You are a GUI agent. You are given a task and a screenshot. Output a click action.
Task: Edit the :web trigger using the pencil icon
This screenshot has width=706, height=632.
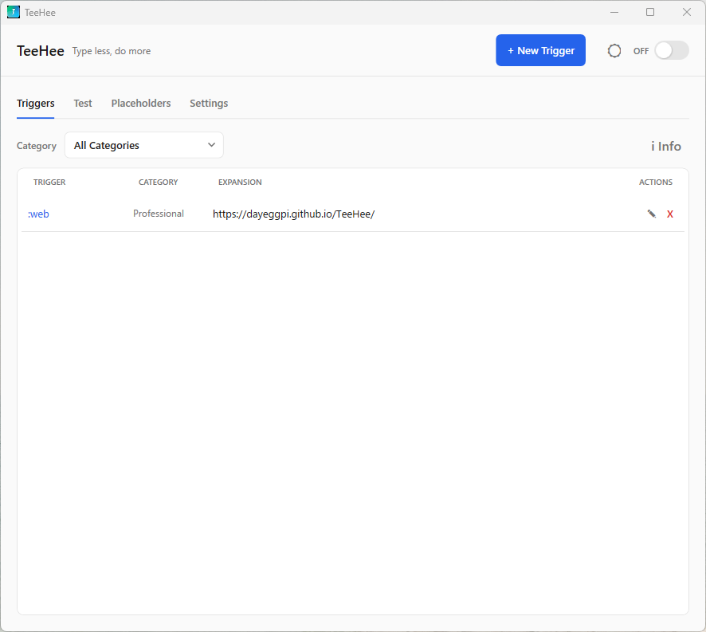click(652, 214)
